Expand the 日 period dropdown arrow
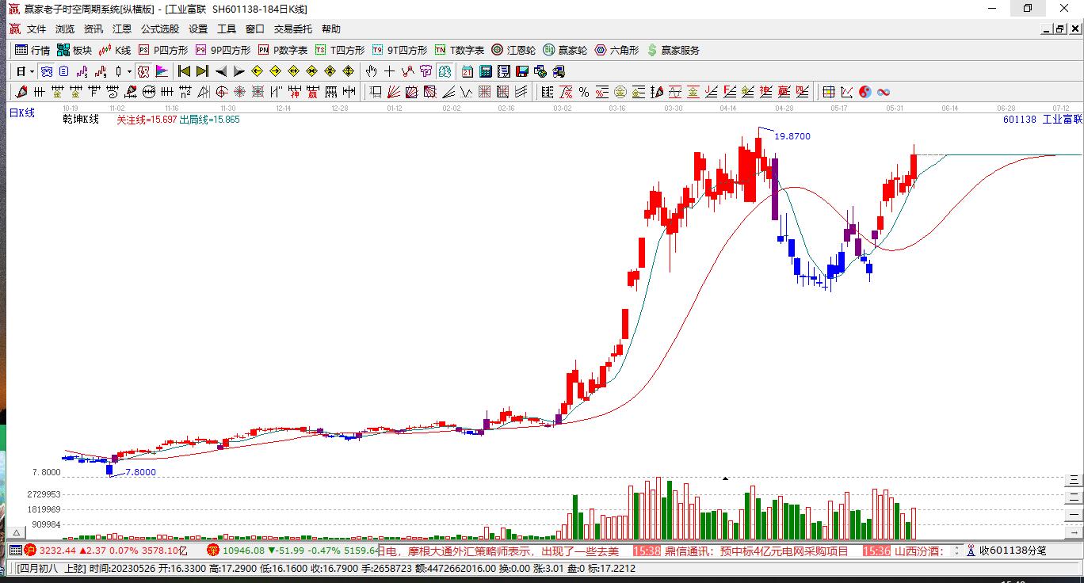The height and width of the screenshot is (583, 1084). coord(32,71)
